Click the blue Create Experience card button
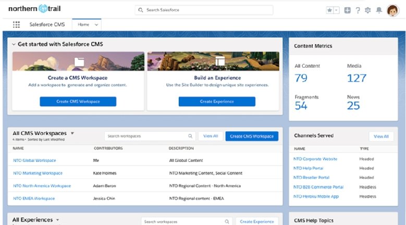The image size is (406, 225). click(217, 102)
